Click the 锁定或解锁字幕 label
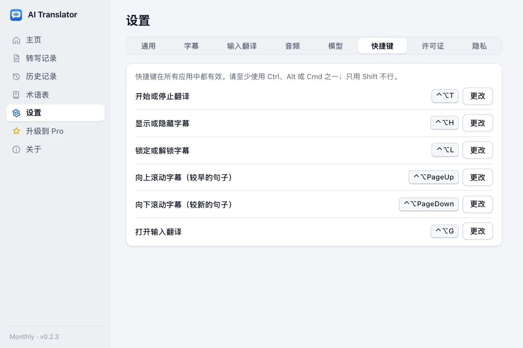 (162, 151)
